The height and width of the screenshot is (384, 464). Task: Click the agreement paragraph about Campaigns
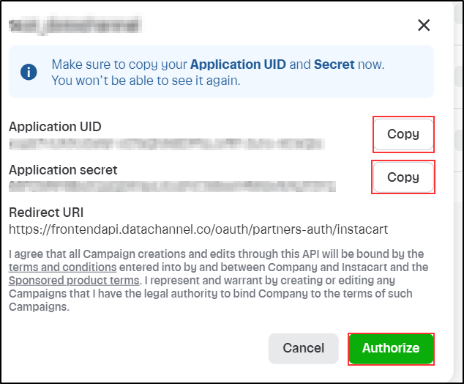click(x=218, y=280)
